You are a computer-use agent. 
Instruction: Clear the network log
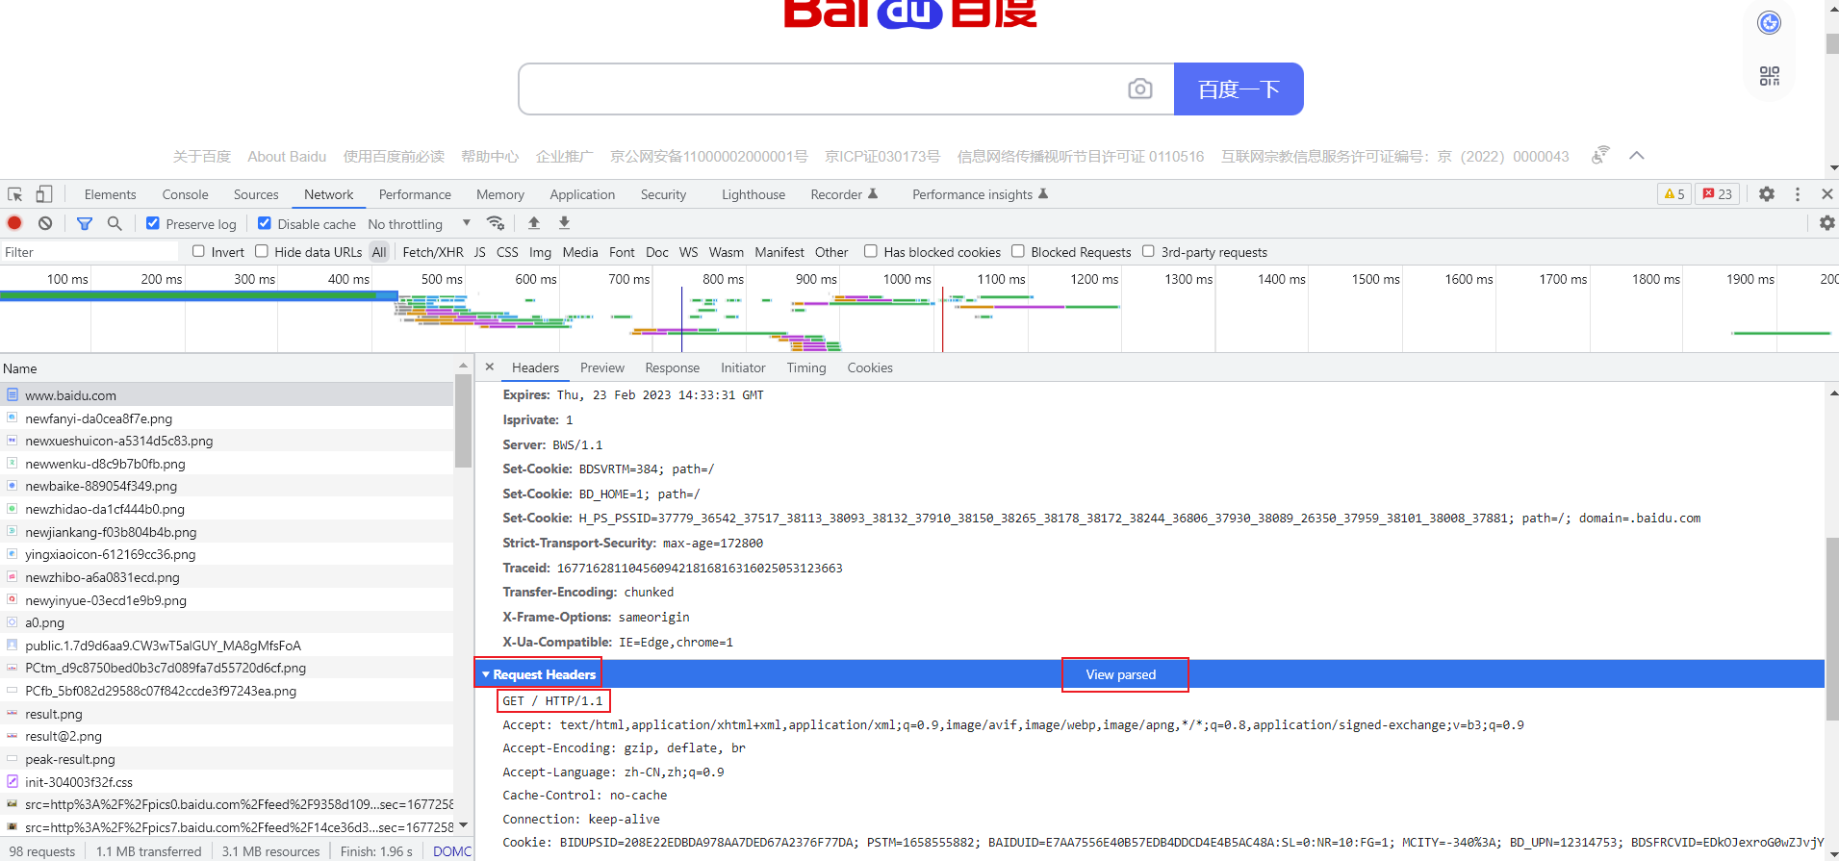(45, 223)
